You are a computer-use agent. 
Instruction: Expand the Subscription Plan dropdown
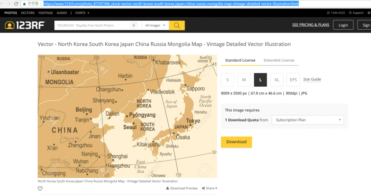(x=308, y=120)
